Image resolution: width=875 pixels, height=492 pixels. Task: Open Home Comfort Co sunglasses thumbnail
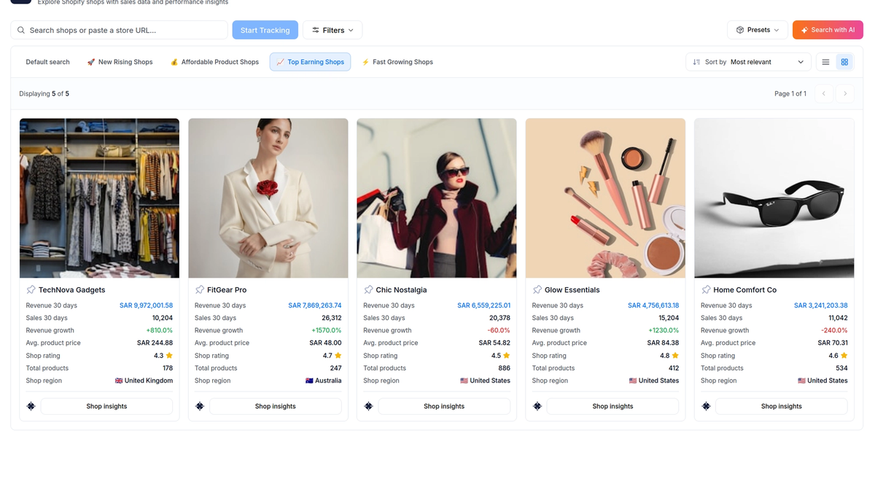coord(774,198)
